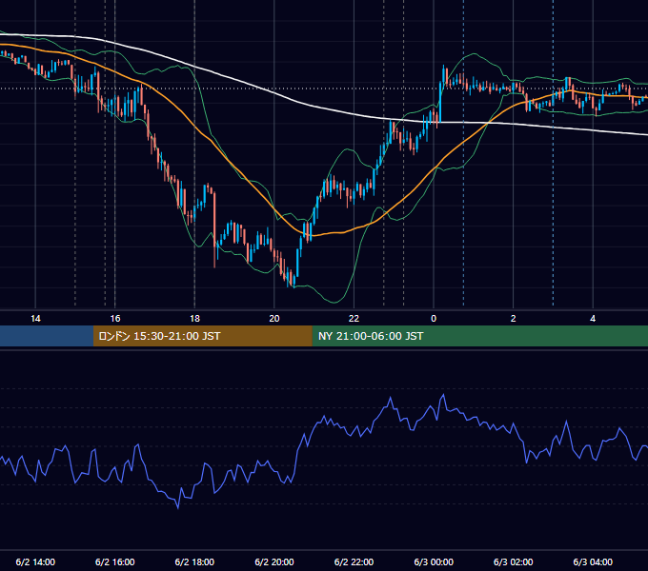
Task: Click the NY 21:00-06:00 JST session bar
Action: coord(479,336)
